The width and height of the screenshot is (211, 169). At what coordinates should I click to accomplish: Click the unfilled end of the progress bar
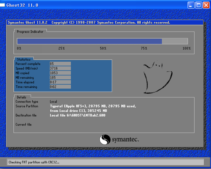pos(175,41)
